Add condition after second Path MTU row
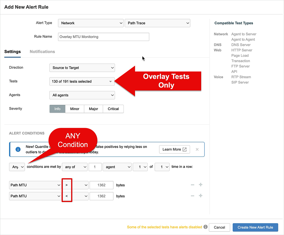The width and height of the screenshot is (284, 235). (x=201, y=196)
